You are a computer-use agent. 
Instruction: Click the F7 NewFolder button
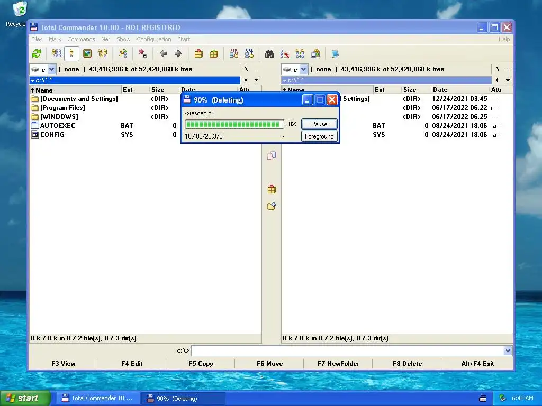click(338, 364)
